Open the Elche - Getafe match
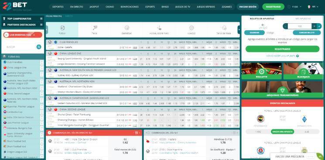The width and height of the screenshot is (325, 160). pyautogui.click(x=65, y=47)
